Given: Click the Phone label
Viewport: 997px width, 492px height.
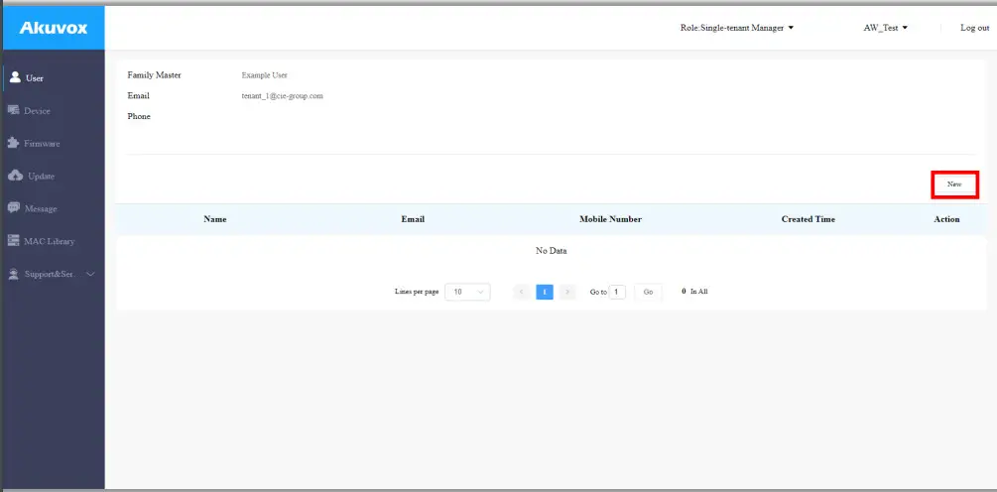Looking at the screenshot, I should pos(139,116).
